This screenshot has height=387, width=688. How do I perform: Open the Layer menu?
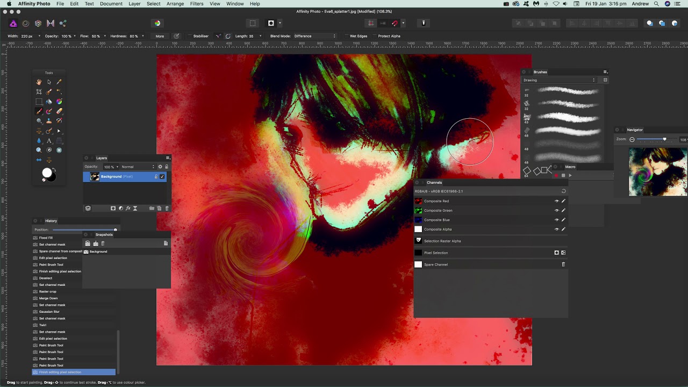[x=134, y=4]
